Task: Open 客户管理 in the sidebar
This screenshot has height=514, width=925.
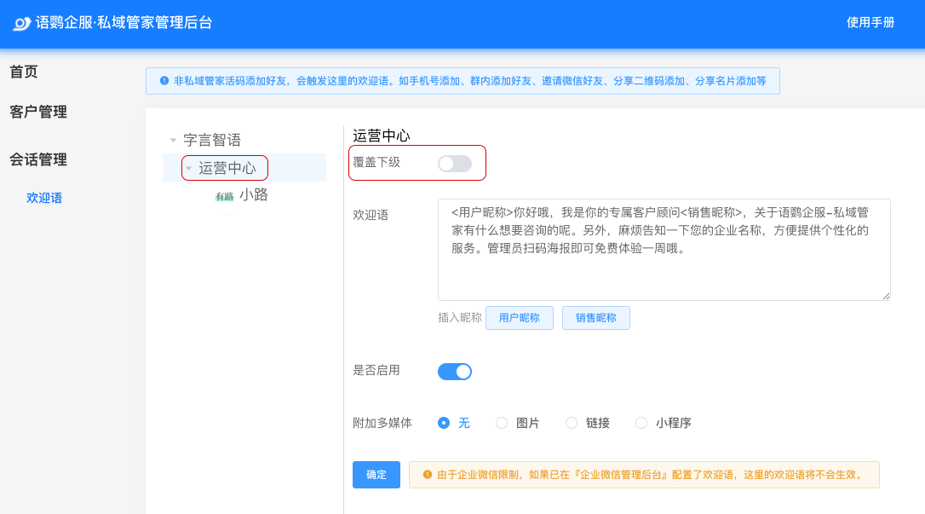Action: pos(38,113)
